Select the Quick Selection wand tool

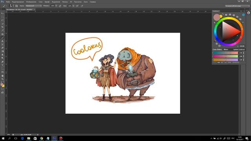[2, 23]
